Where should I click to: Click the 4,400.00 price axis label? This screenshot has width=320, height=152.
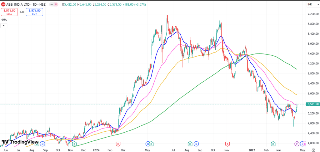[313, 134]
